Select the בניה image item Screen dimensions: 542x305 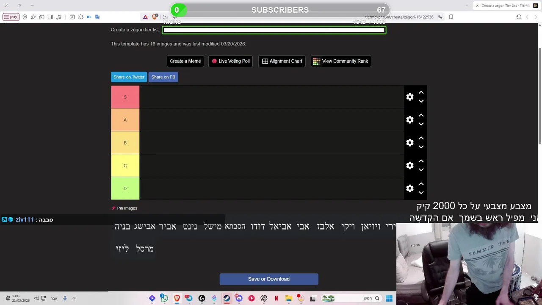[x=122, y=227]
